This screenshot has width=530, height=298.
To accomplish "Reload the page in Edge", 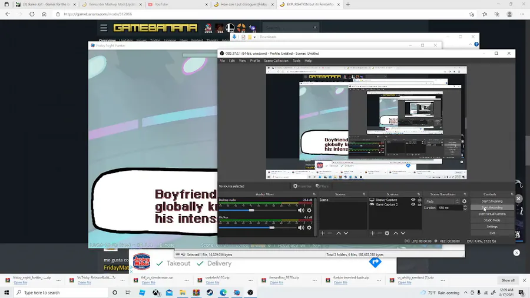I will pos(32,14).
